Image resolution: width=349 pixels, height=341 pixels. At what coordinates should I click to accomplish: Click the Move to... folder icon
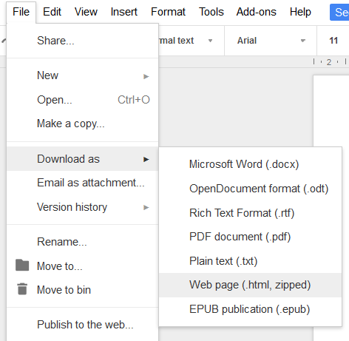22,266
